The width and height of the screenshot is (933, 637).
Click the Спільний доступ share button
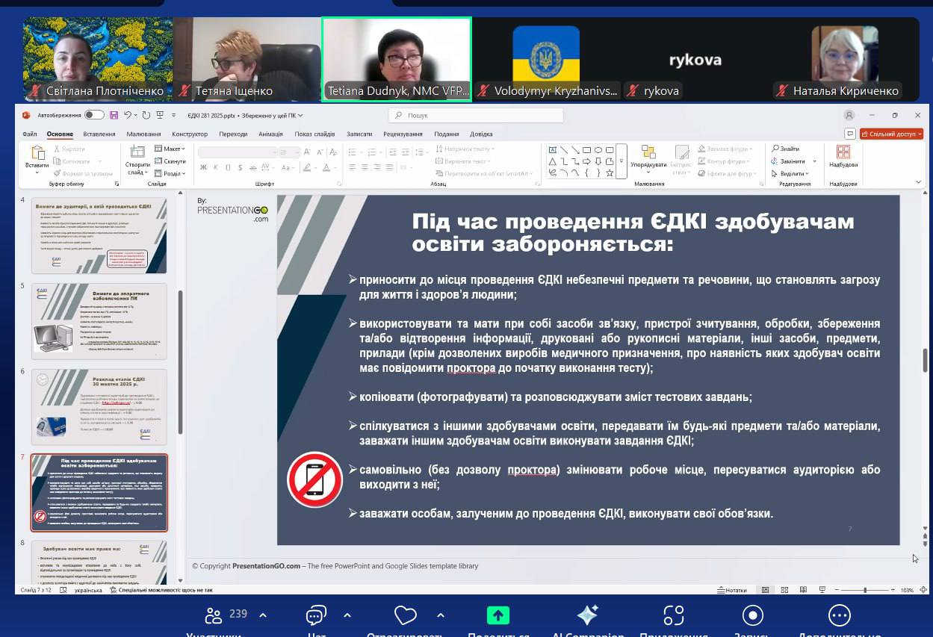891,134
